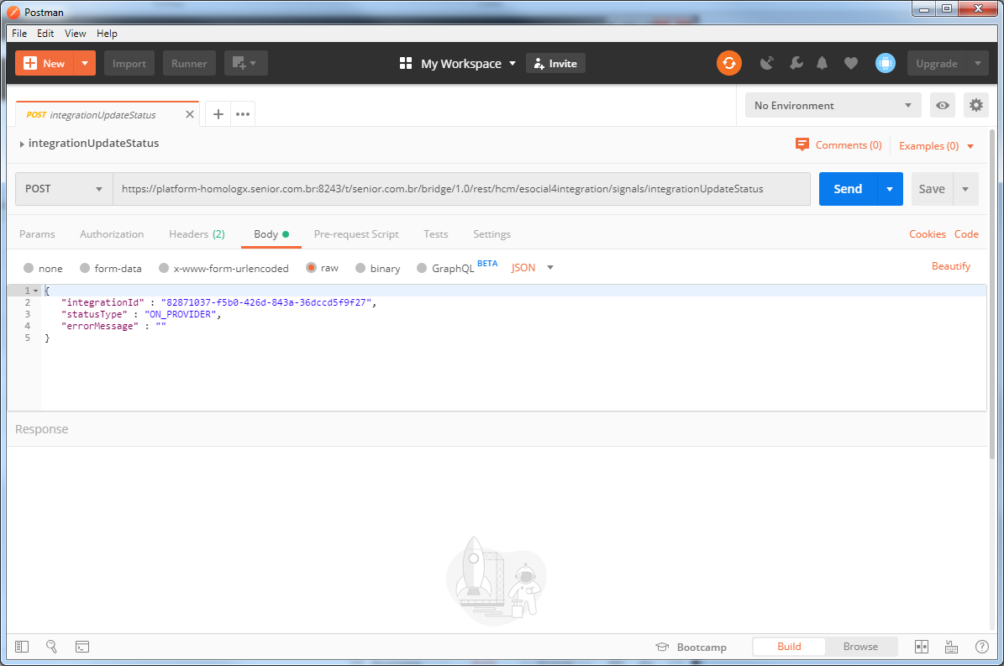
Task: Open the No Environment selector
Action: point(833,106)
